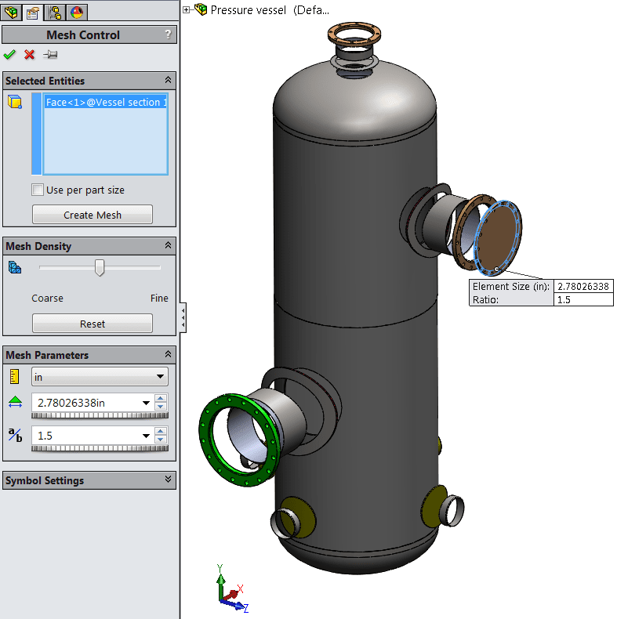This screenshot has height=619, width=617.
Task: Select Face<1>@Vessel section entry in list
Action: coord(105,103)
